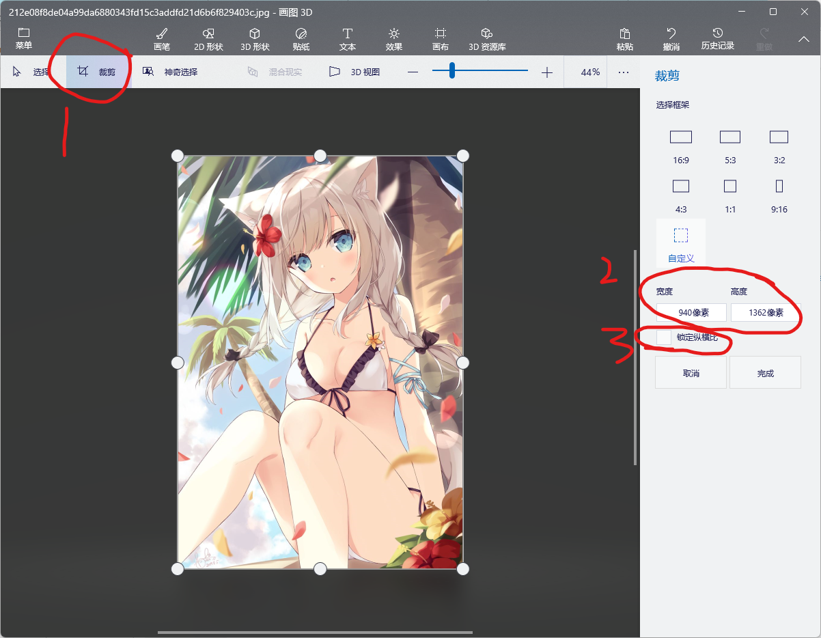Click the left-middle crop handle

point(178,362)
